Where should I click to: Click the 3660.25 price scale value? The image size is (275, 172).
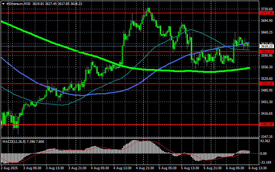[x=267, y=32]
